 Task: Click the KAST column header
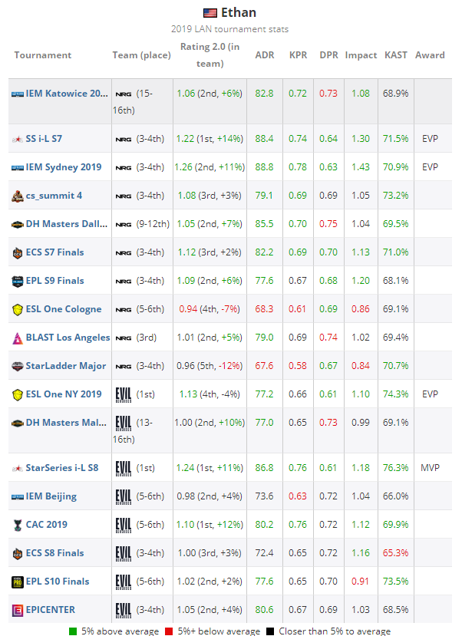pyautogui.click(x=395, y=55)
